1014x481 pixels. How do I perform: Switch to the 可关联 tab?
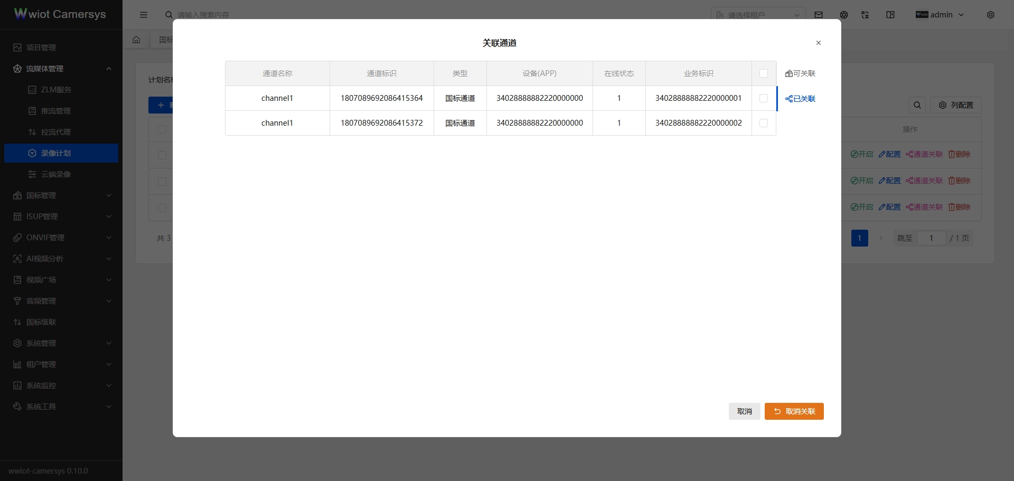[x=801, y=73]
